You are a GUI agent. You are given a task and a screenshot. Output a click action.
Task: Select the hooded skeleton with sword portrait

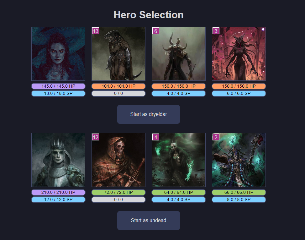(x=118, y=160)
